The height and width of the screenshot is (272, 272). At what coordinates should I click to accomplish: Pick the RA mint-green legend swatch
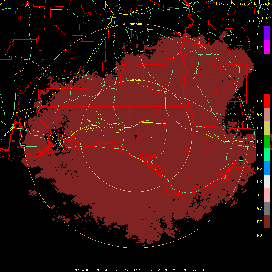pyautogui.click(x=267, y=155)
